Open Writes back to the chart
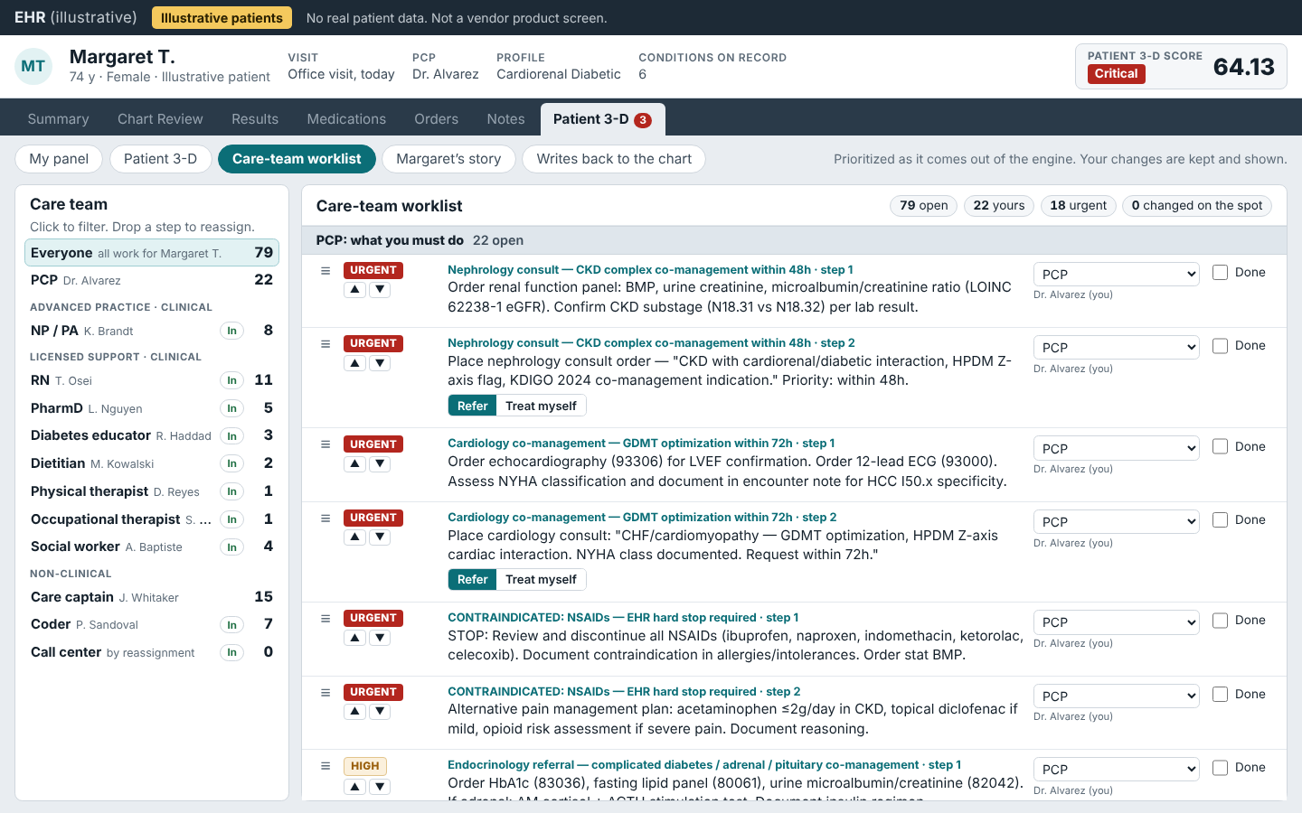 [x=614, y=159]
